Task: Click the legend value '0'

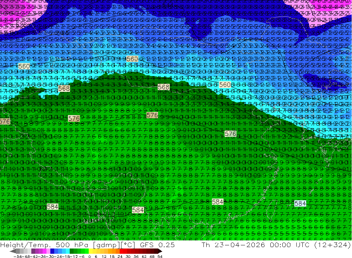Action: tap(89, 257)
